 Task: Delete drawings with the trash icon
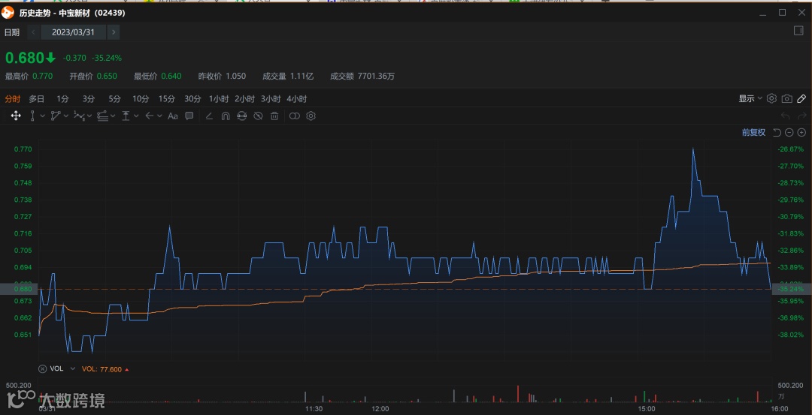(x=274, y=116)
